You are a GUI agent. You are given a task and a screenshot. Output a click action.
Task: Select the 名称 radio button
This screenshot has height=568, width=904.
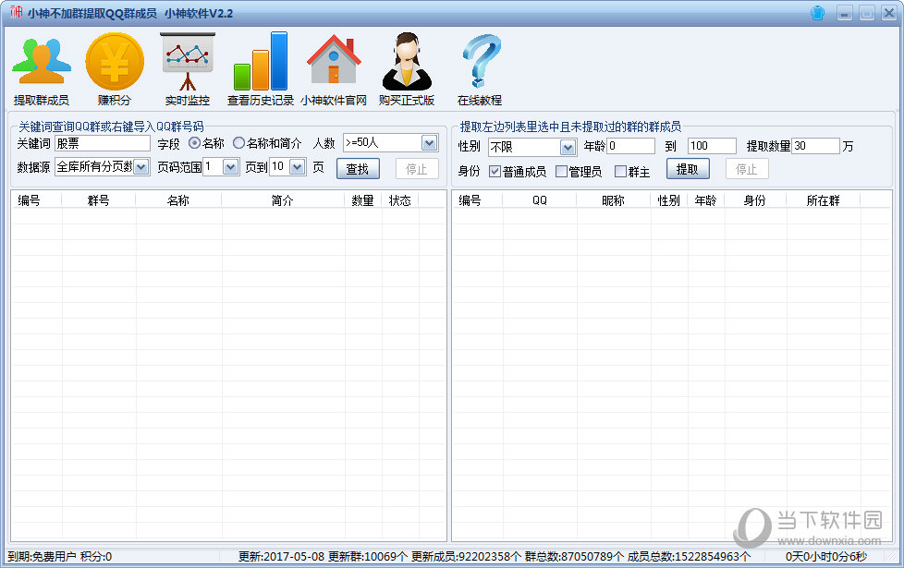[195, 143]
